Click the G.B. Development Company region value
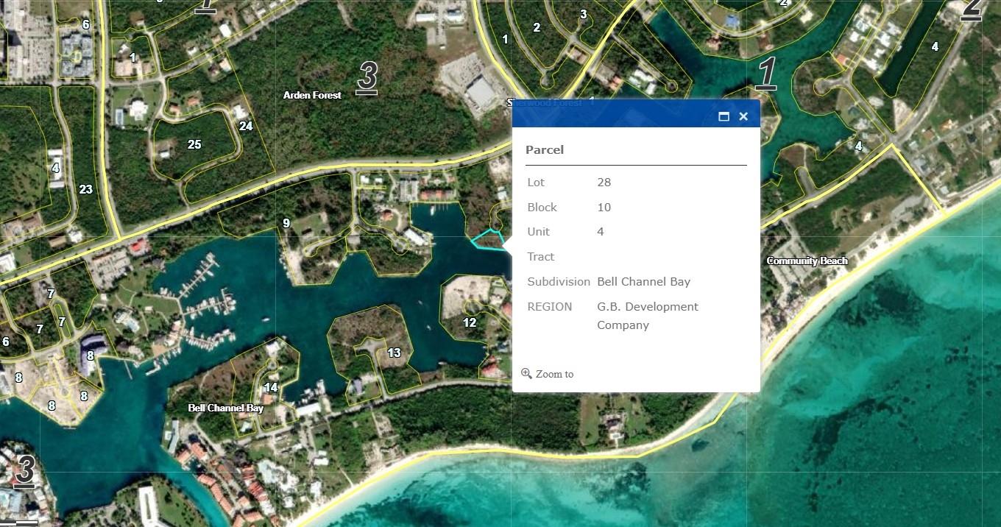Image resolution: width=1001 pixels, height=527 pixels. click(x=647, y=315)
